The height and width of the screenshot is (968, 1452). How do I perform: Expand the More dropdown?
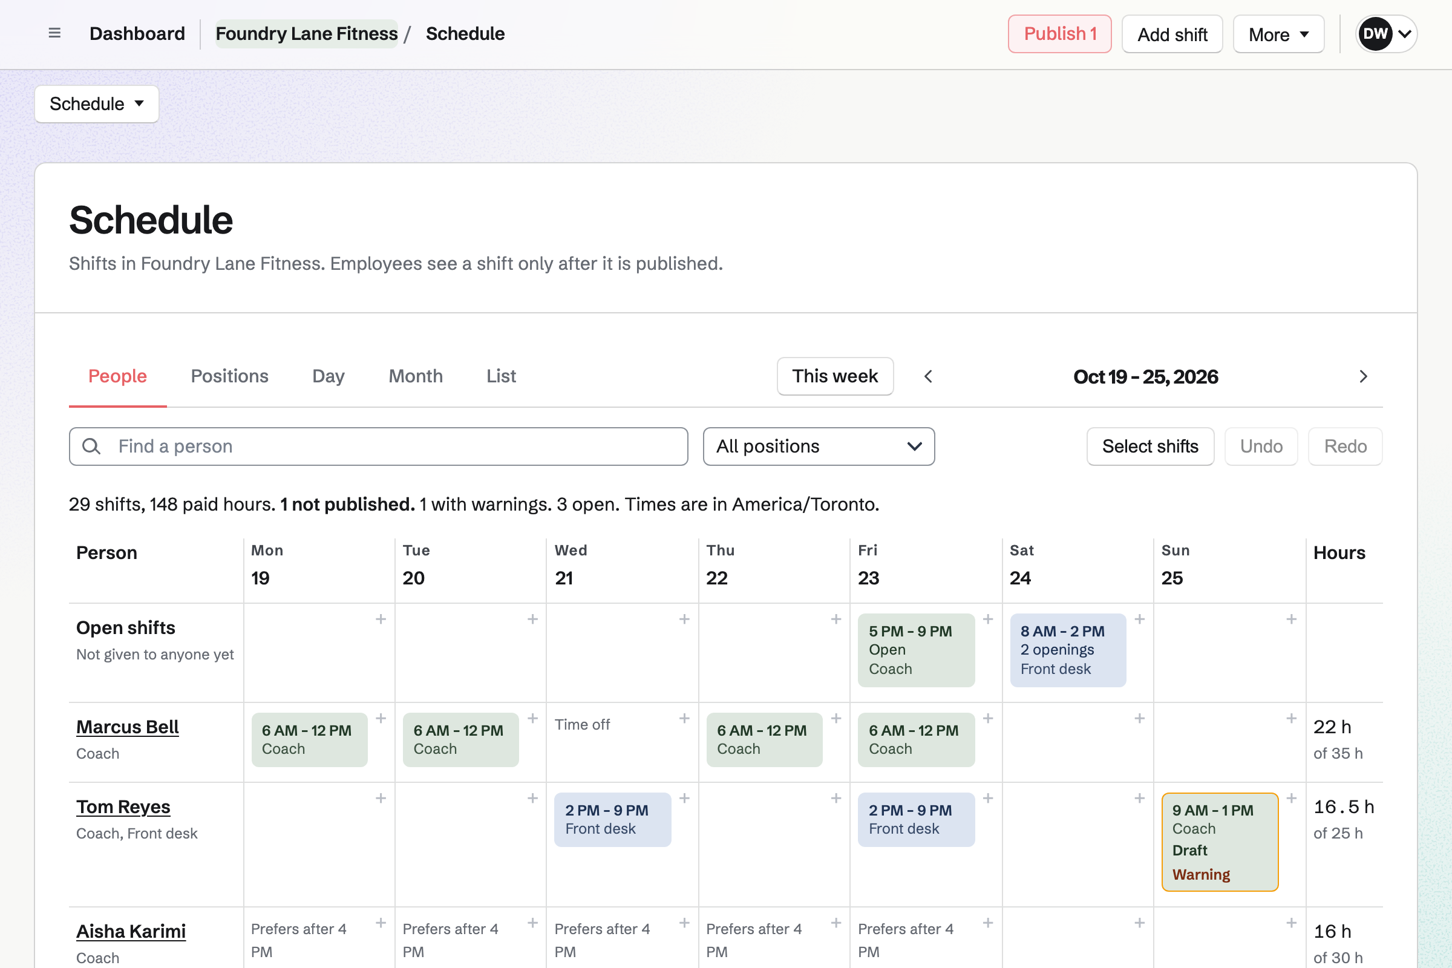[x=1278, y=34]
